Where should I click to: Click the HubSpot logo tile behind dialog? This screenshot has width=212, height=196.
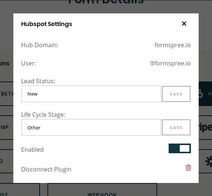[x=205, y=94]
